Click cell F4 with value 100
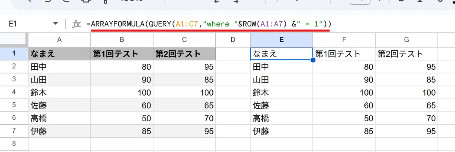This screenshot has width=455, height=152. click(x=344, y=92)
